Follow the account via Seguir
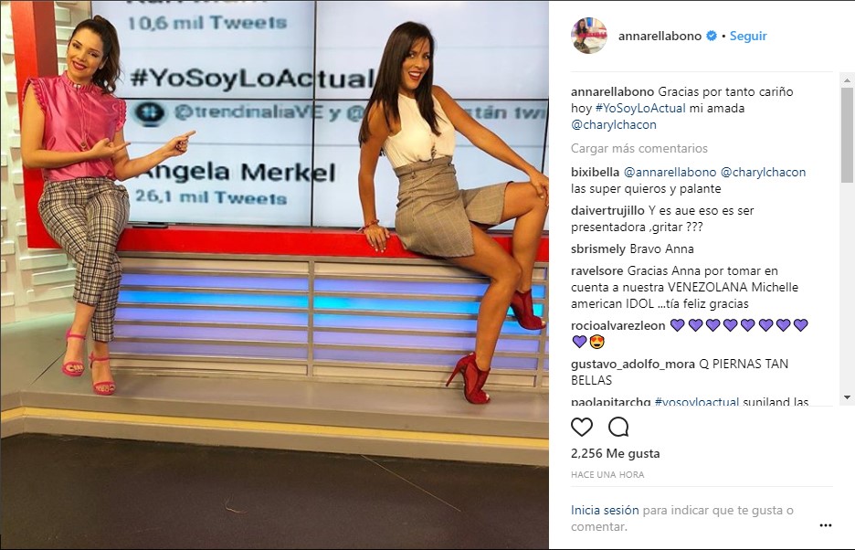The height and width of the screenshot is (550, 855). (748, 36)
